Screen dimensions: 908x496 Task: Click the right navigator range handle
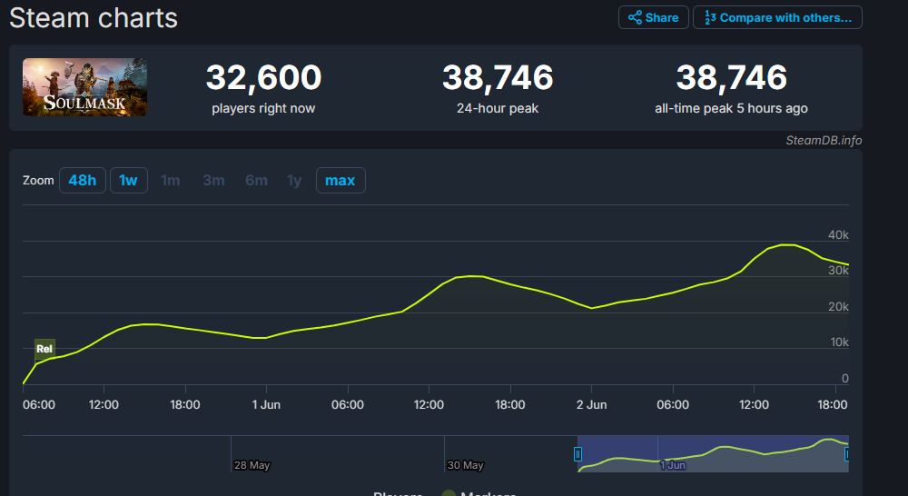tap(847, 453)
